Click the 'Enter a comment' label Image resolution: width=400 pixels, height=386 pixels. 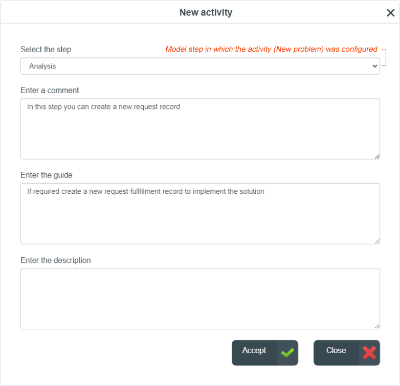point(50,90)
